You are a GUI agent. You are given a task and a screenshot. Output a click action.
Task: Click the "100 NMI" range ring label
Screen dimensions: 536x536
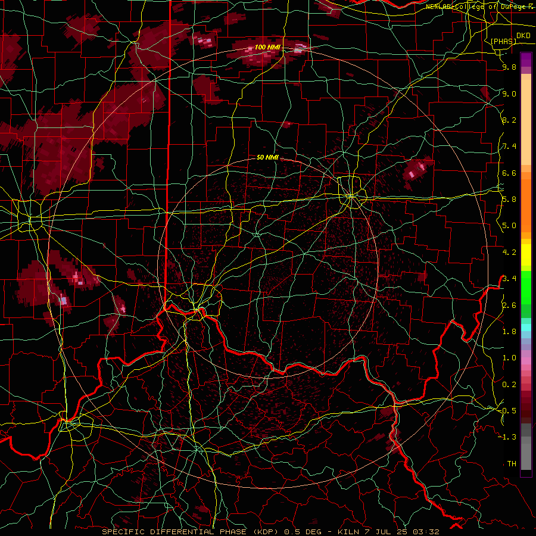tap(267, 47)
